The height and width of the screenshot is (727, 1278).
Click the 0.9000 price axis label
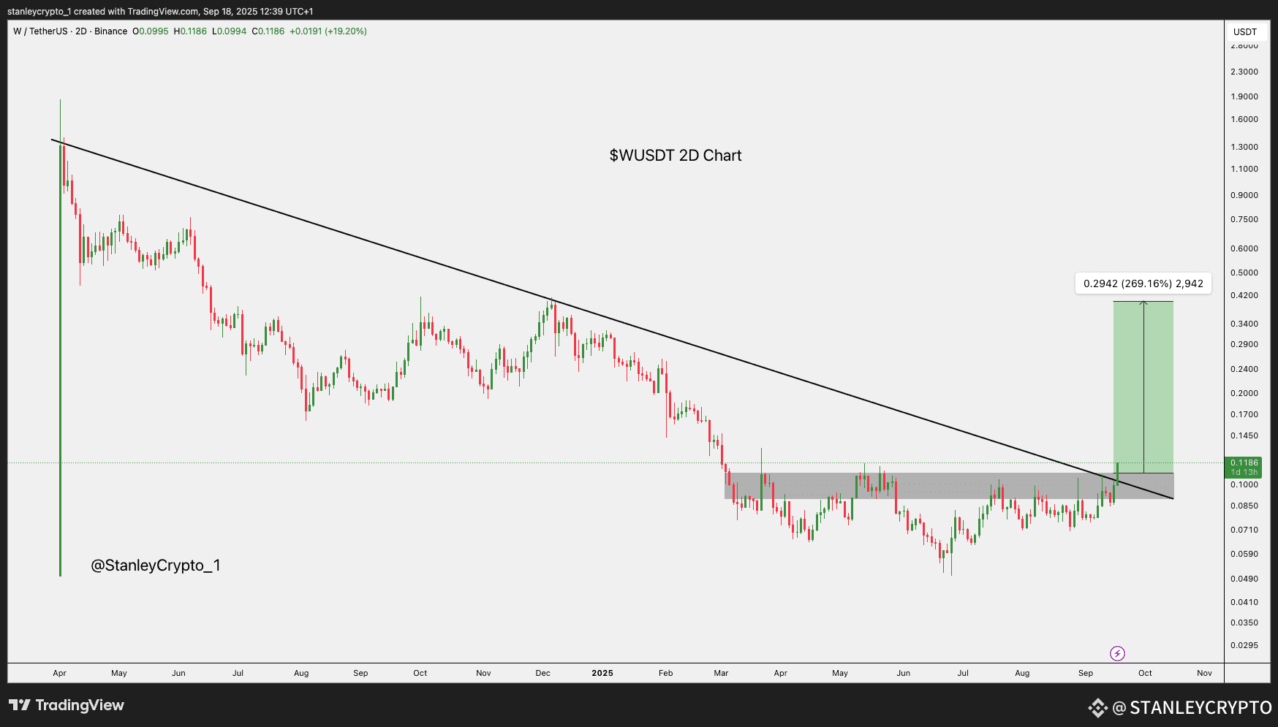(1244, 195)
